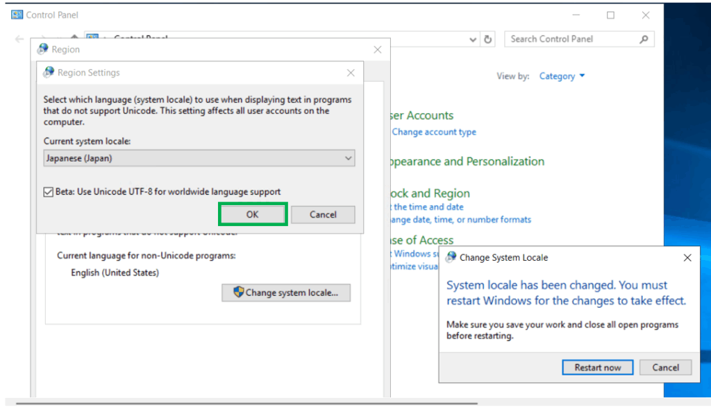Click the Control Panel title bar icon
711x409 pixels.
point(17,15)
